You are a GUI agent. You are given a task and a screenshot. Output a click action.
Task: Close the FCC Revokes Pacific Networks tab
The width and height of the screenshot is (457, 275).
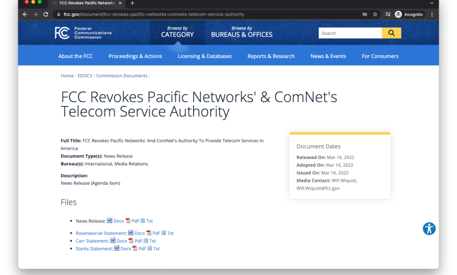point(120,3)
